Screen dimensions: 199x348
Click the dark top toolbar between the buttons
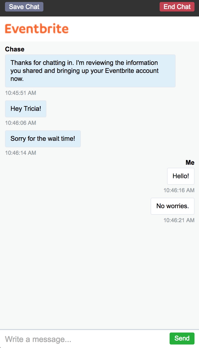click(101, 7)
